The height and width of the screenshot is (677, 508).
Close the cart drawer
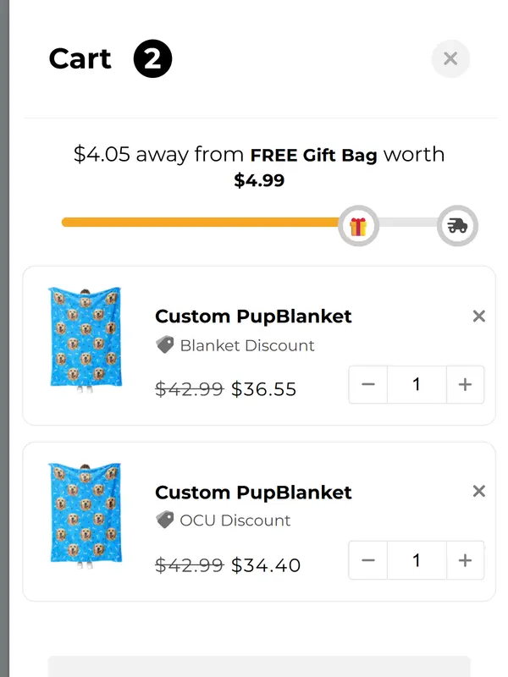coord(450,58)
